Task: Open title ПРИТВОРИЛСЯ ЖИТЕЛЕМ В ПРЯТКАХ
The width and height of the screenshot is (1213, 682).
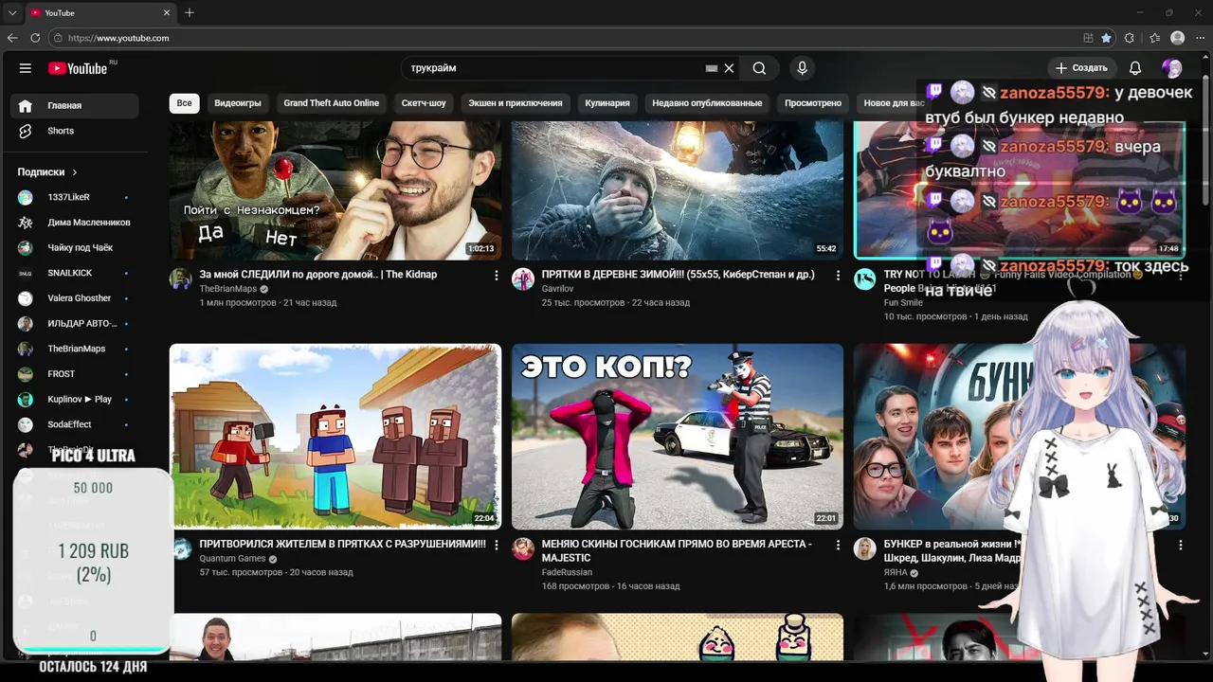Action: [x=342, y=545]
